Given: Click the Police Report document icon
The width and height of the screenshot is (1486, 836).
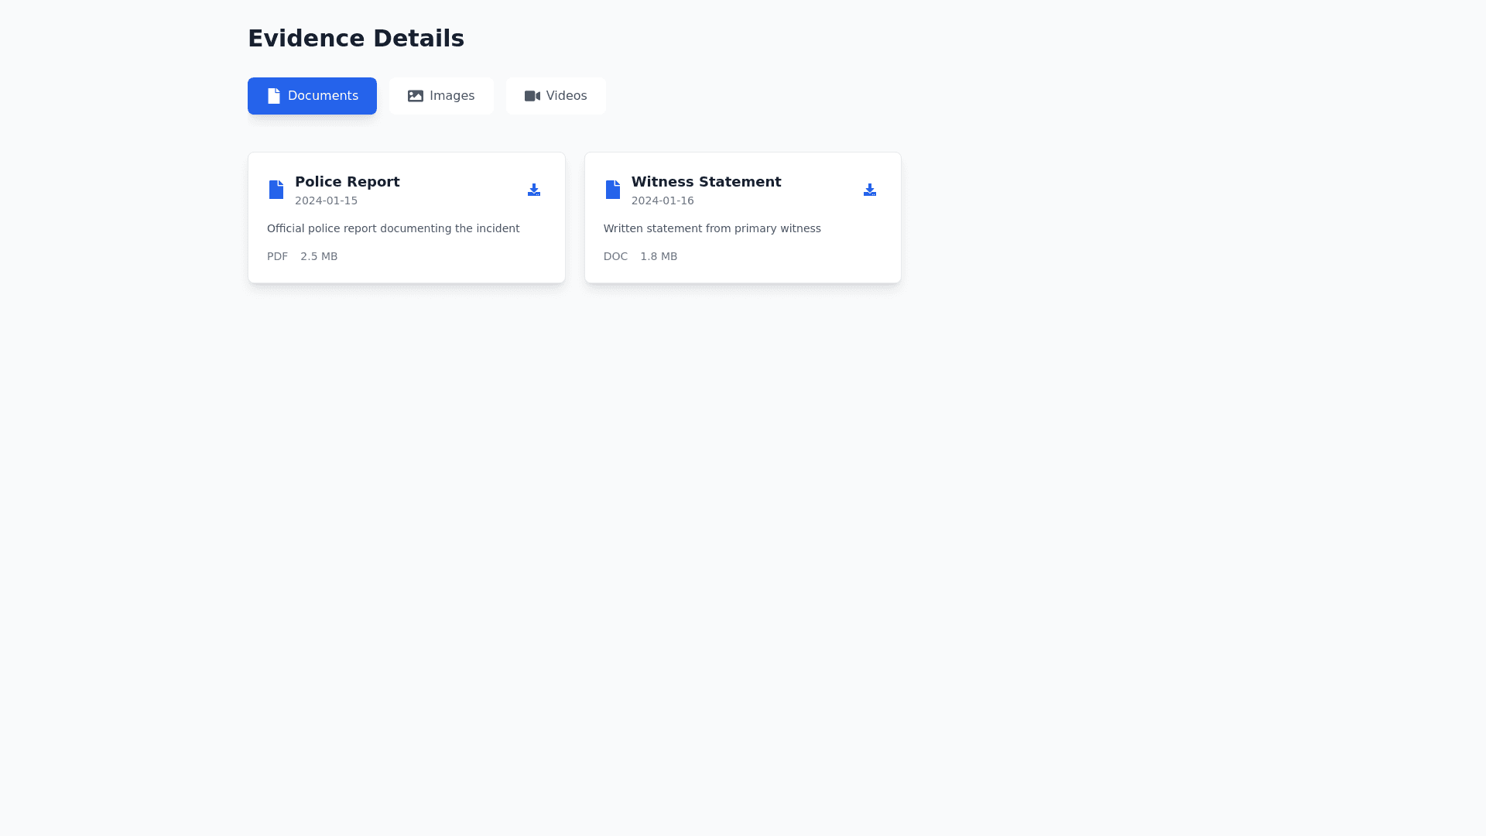Looking at the screenshot, I should coord(276,190).
